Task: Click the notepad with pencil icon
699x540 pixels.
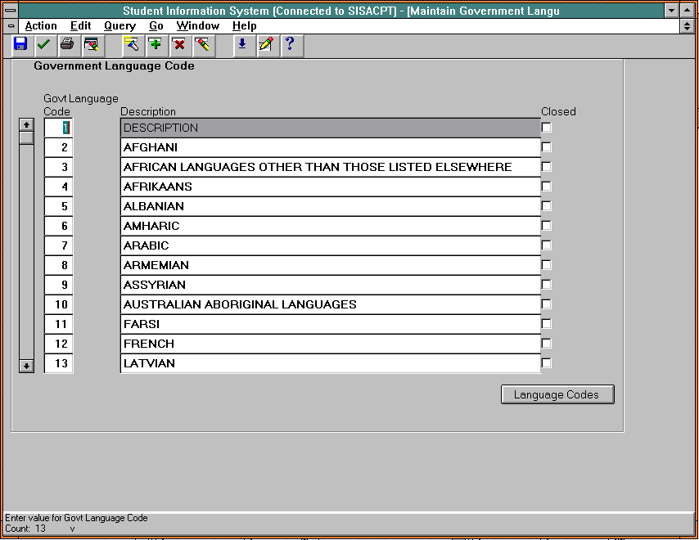Action: tap(265, 44)
